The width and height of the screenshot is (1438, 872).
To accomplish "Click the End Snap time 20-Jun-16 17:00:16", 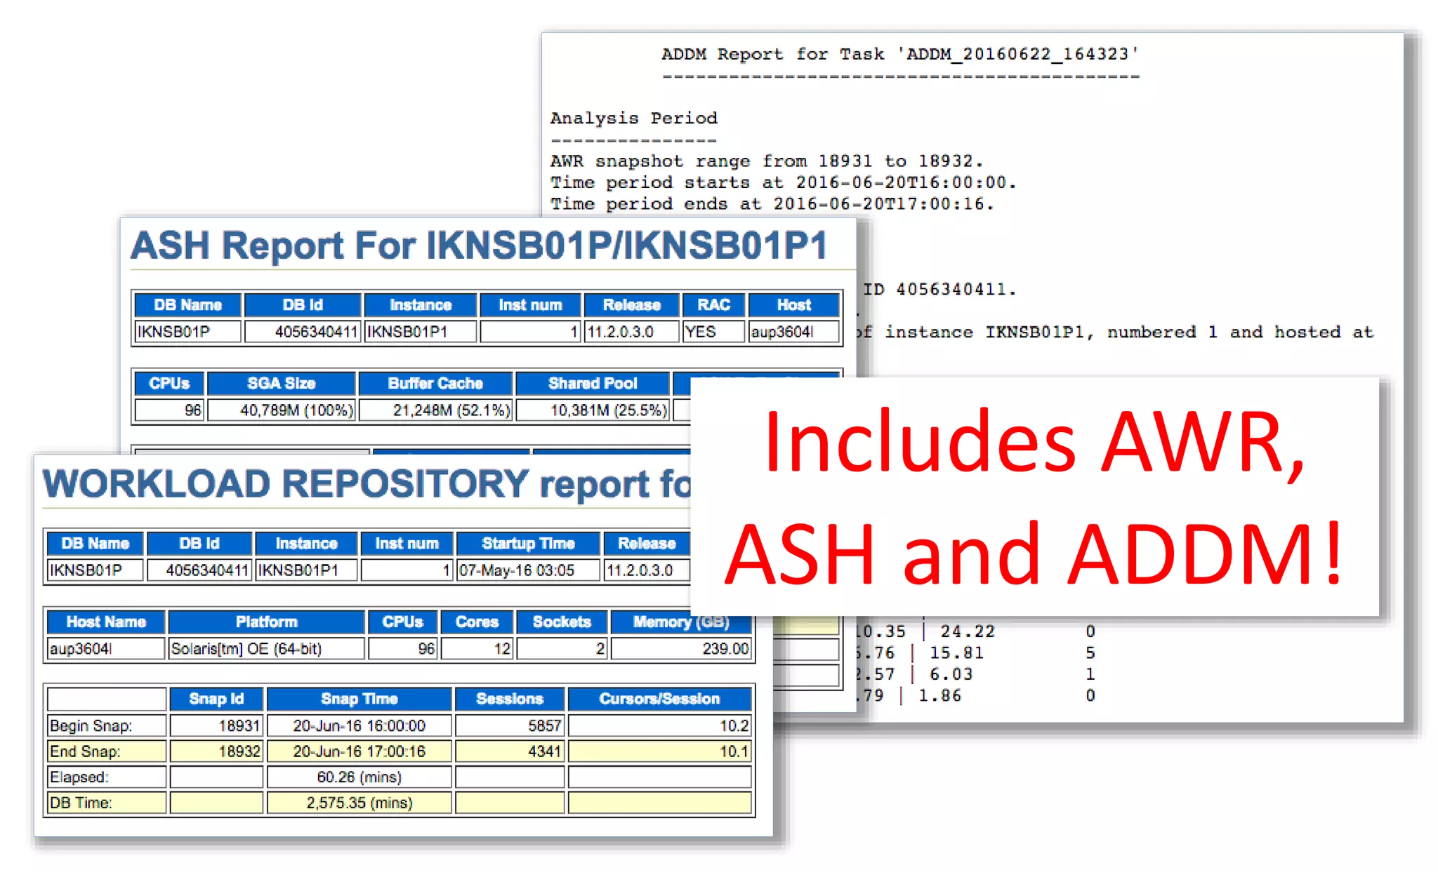I will pyautogui.click(x=359, y=751).
